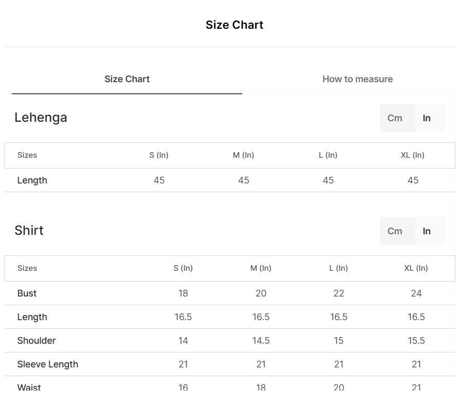This screenshot has width=457, height=408.
Task: Switch to the How to measure tab
Action: [x=357, y=79]
